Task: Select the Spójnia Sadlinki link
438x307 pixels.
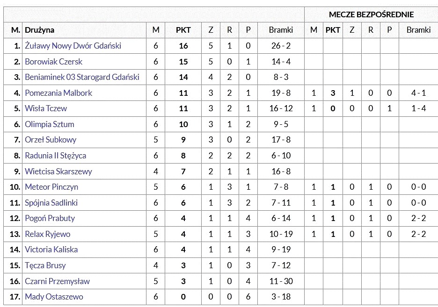Action: click(x=51, y=203)
